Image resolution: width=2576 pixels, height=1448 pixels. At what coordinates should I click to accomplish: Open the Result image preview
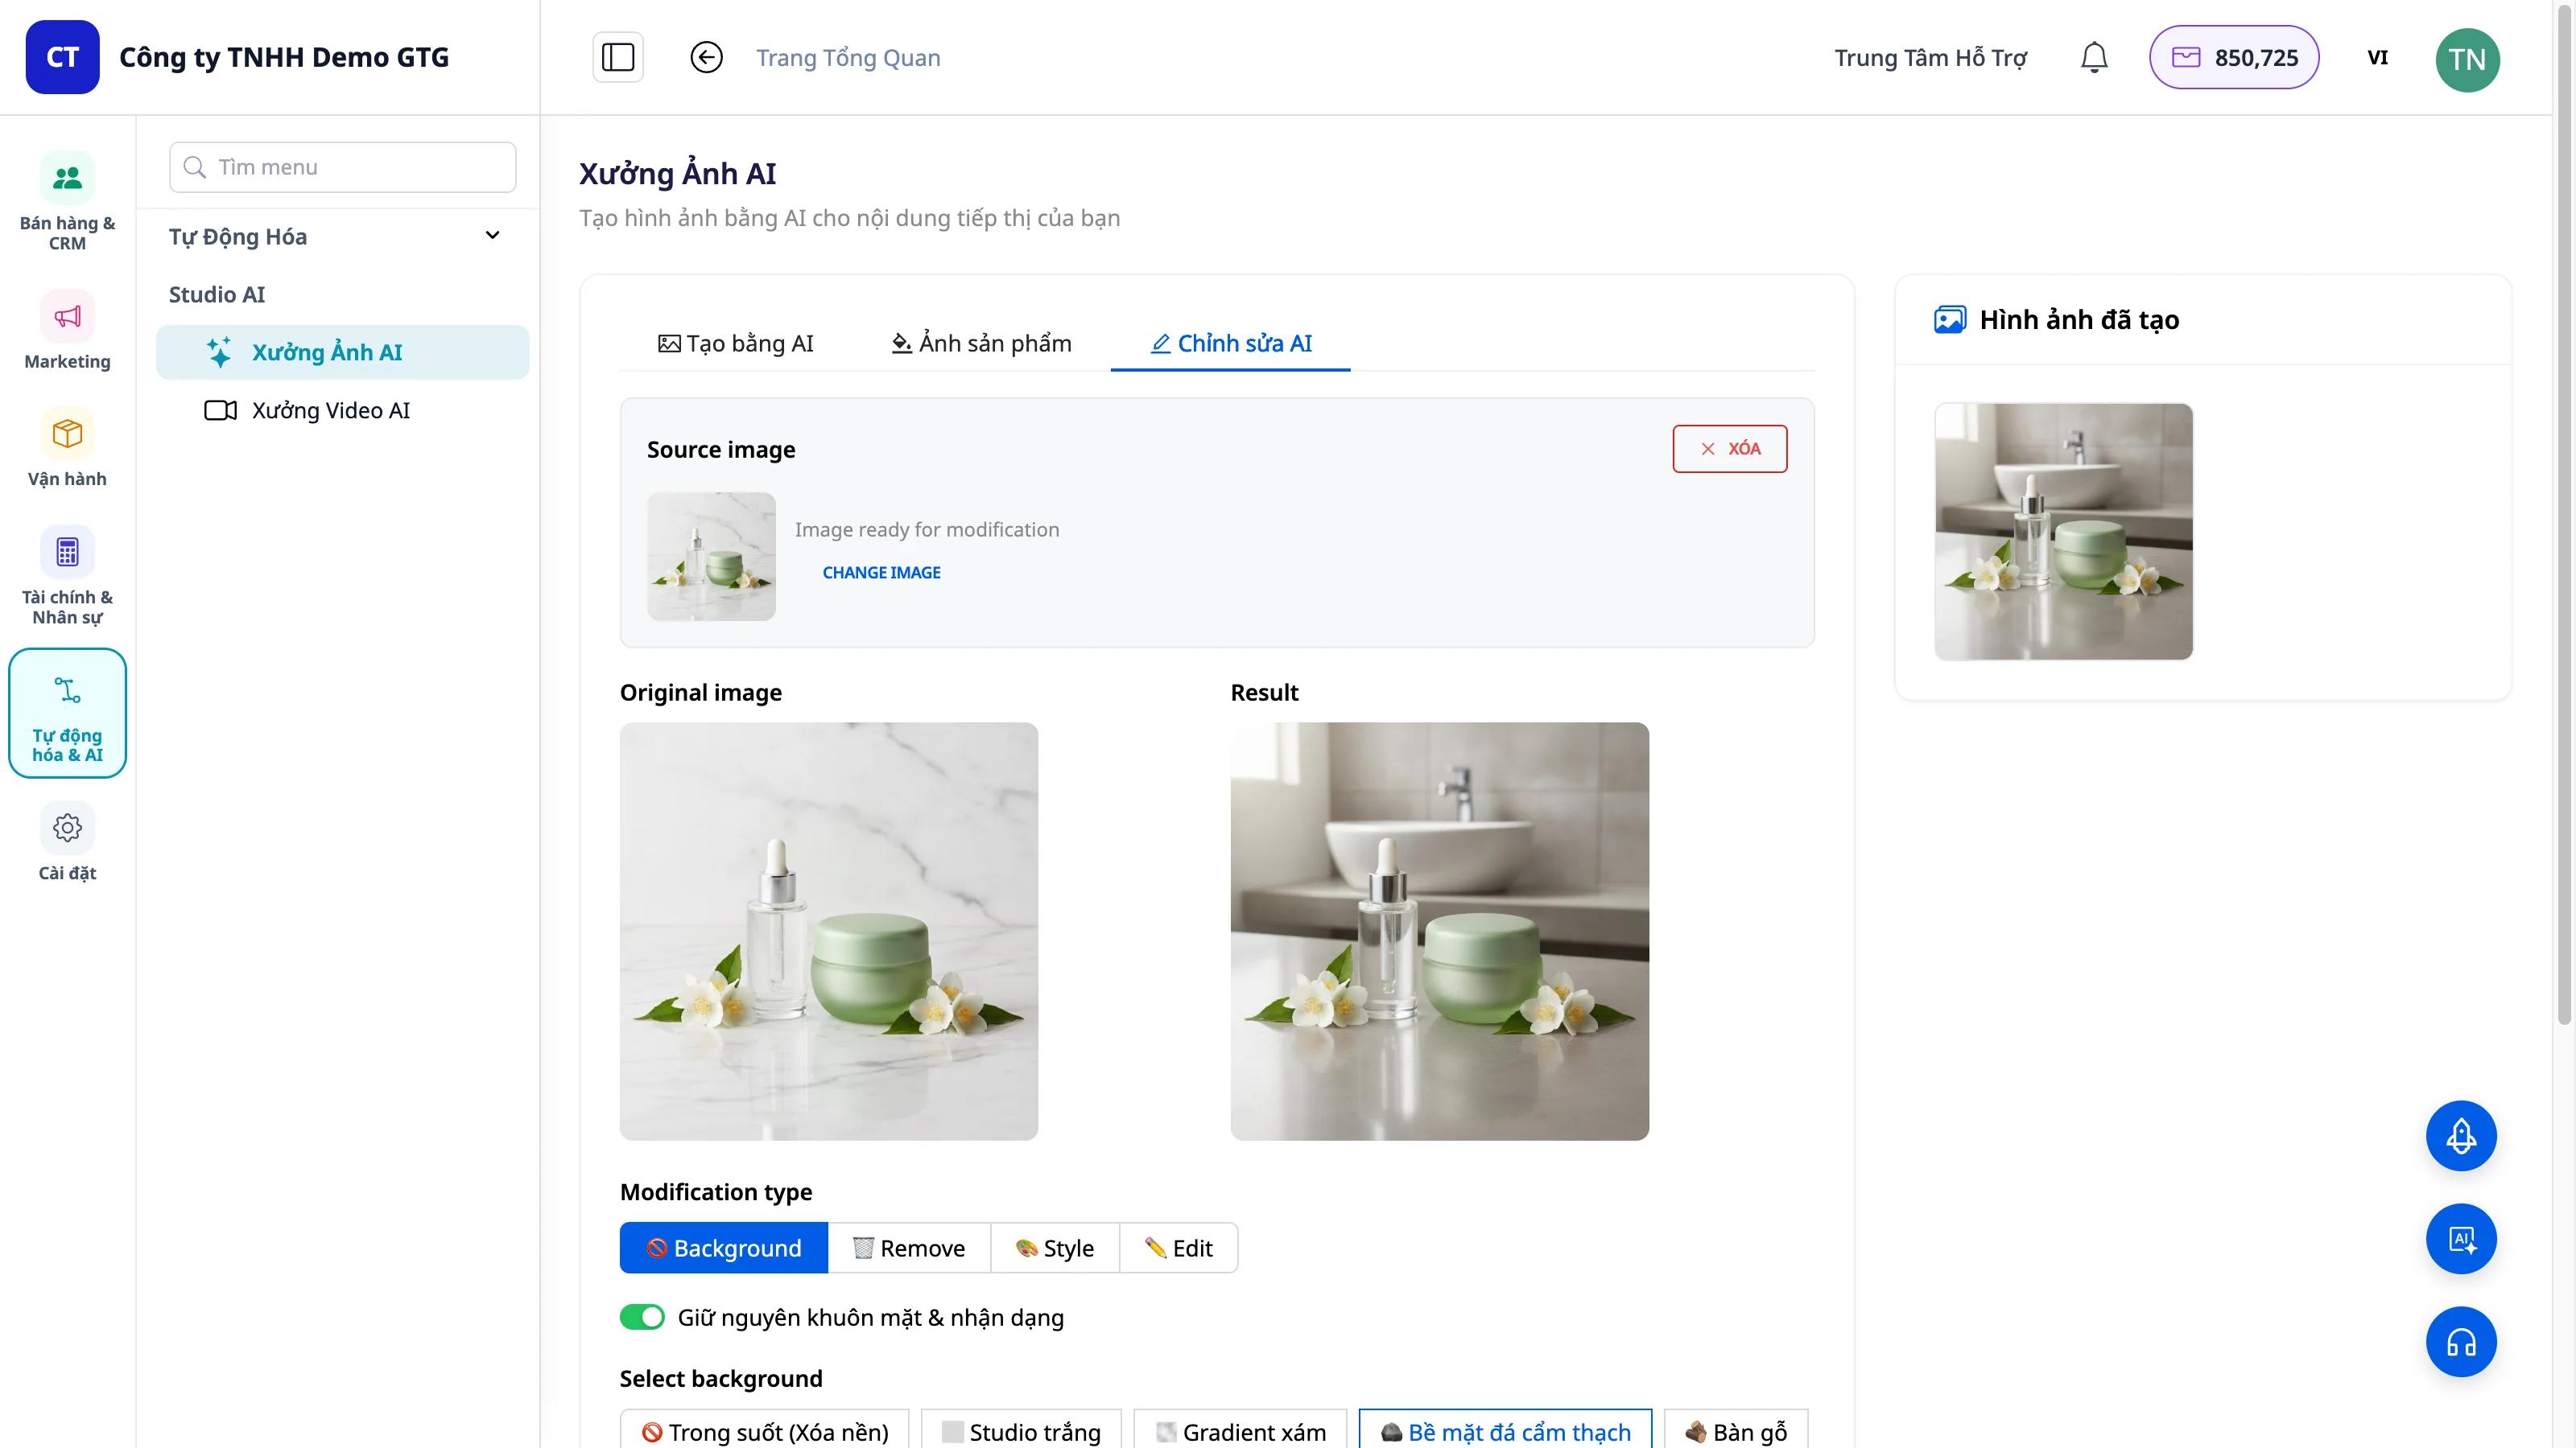(x=1439, y=931)
